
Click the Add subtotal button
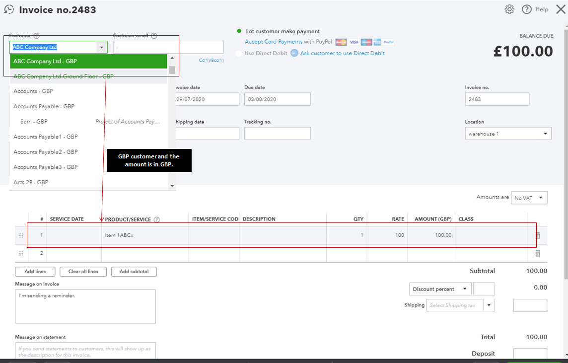(134, 272)
